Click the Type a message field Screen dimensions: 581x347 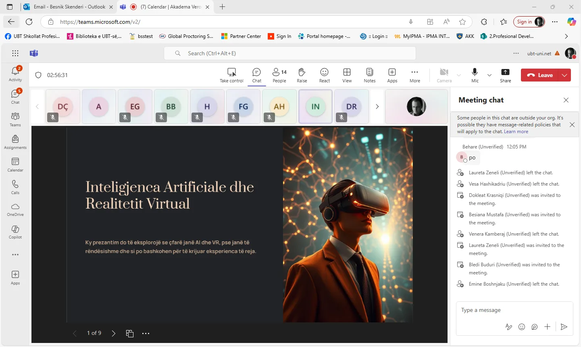point(514,310)
